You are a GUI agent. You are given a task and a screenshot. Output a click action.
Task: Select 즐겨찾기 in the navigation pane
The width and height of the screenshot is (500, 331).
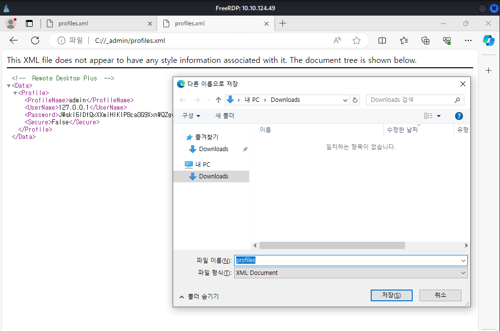(207, 137)
